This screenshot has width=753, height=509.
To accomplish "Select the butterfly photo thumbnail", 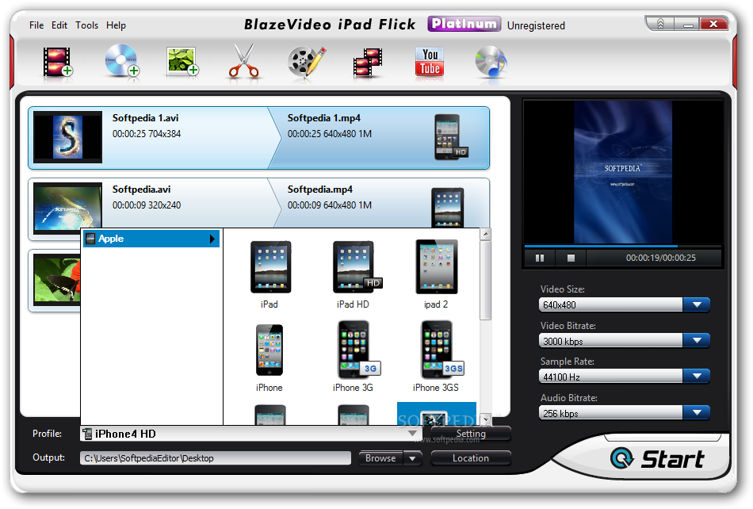I will 57,280.
